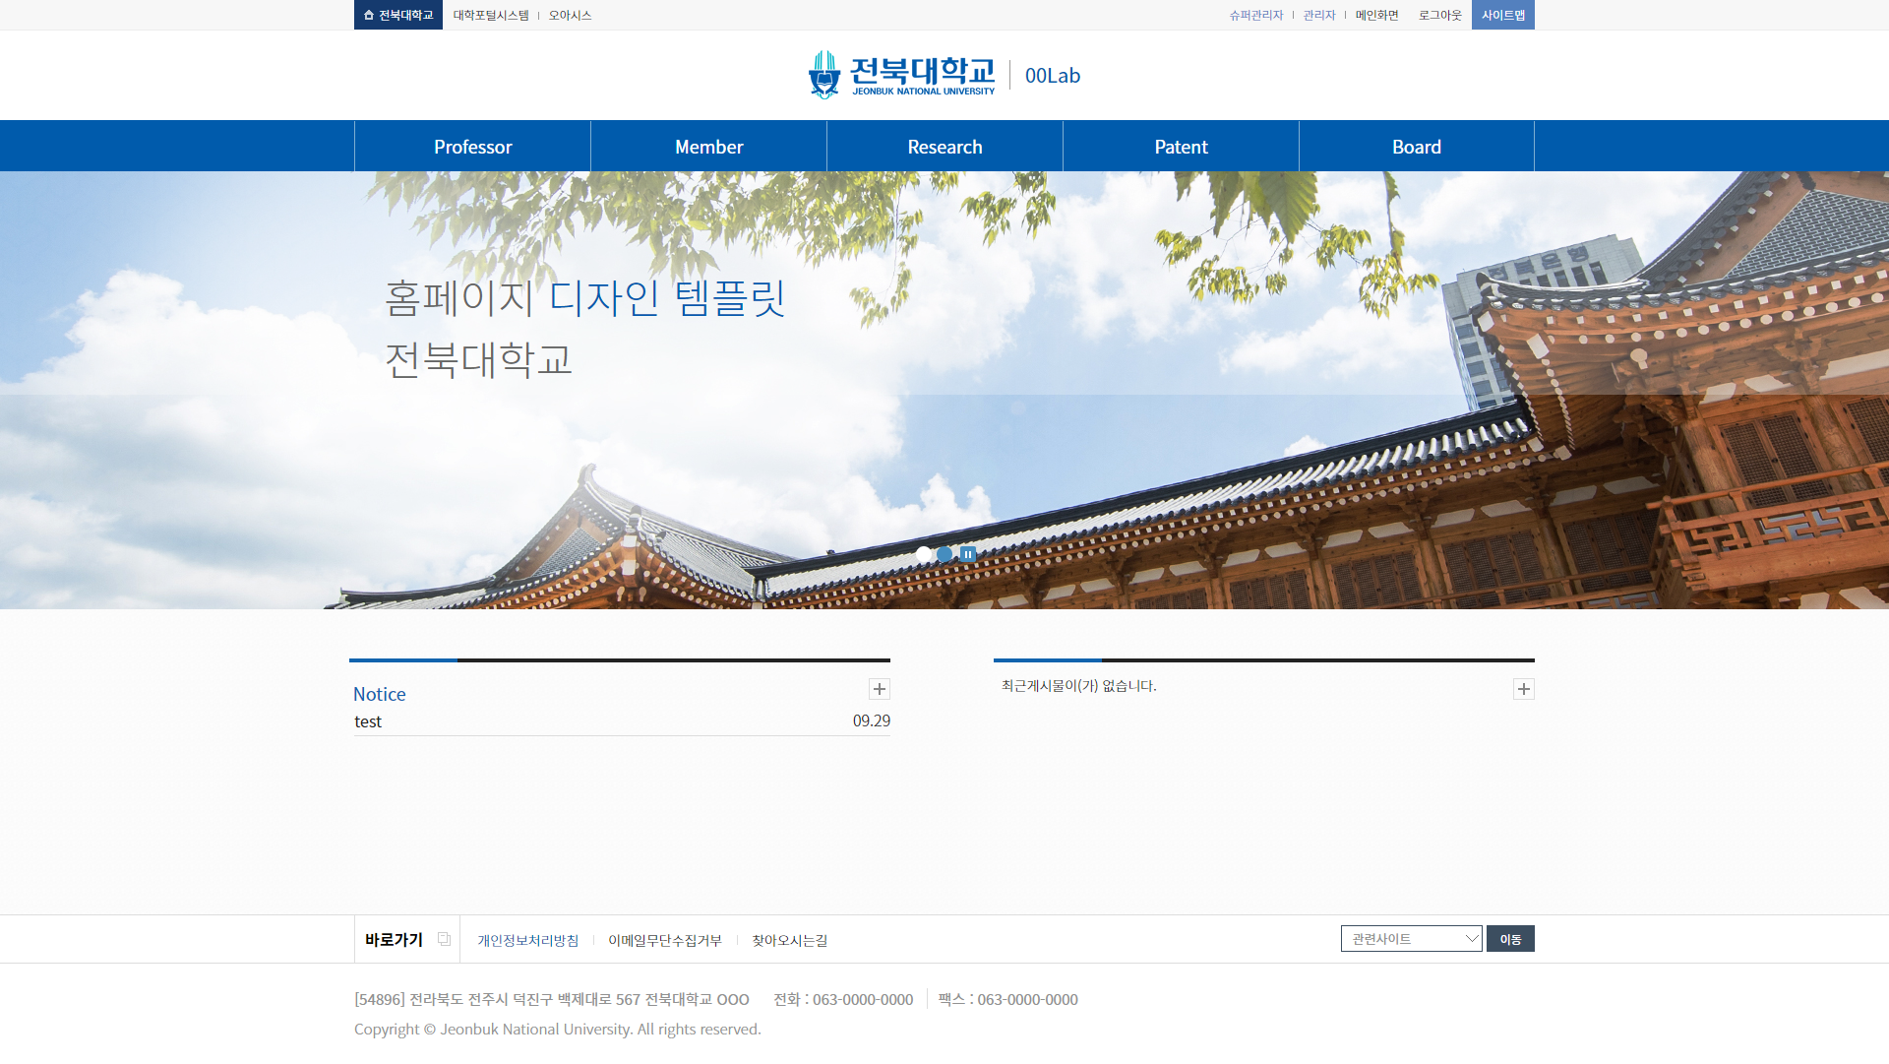Open the test notice post
The width and height of the screenshot is (1889, 1064).
click(368, 721)
